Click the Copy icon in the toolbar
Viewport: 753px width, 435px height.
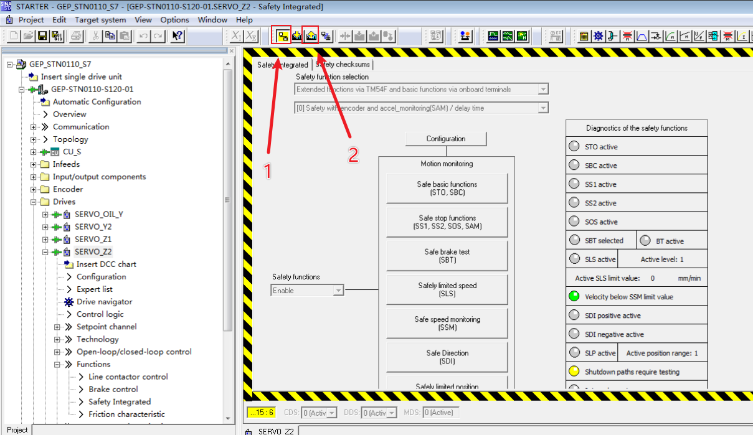coord(110,36)
